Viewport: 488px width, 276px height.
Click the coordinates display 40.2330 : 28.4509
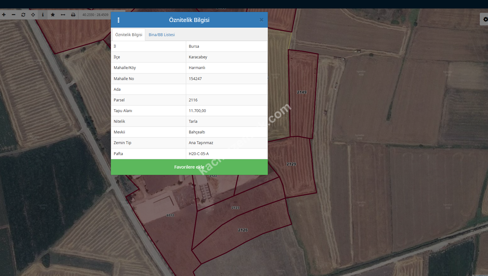pyautogui.click(x=95, y=15)
